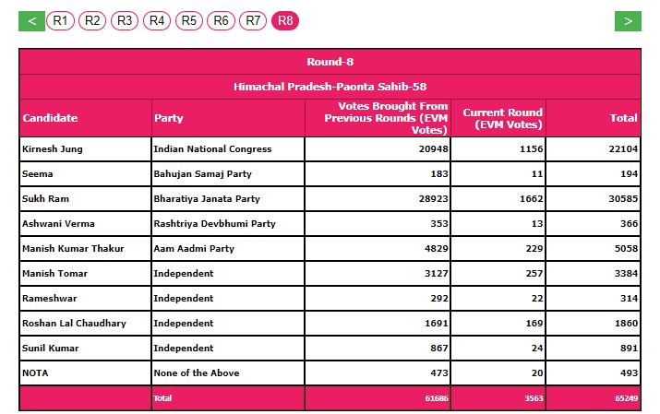Click the NOTA row label
660x414 pixels.
[x=36, y=373]
